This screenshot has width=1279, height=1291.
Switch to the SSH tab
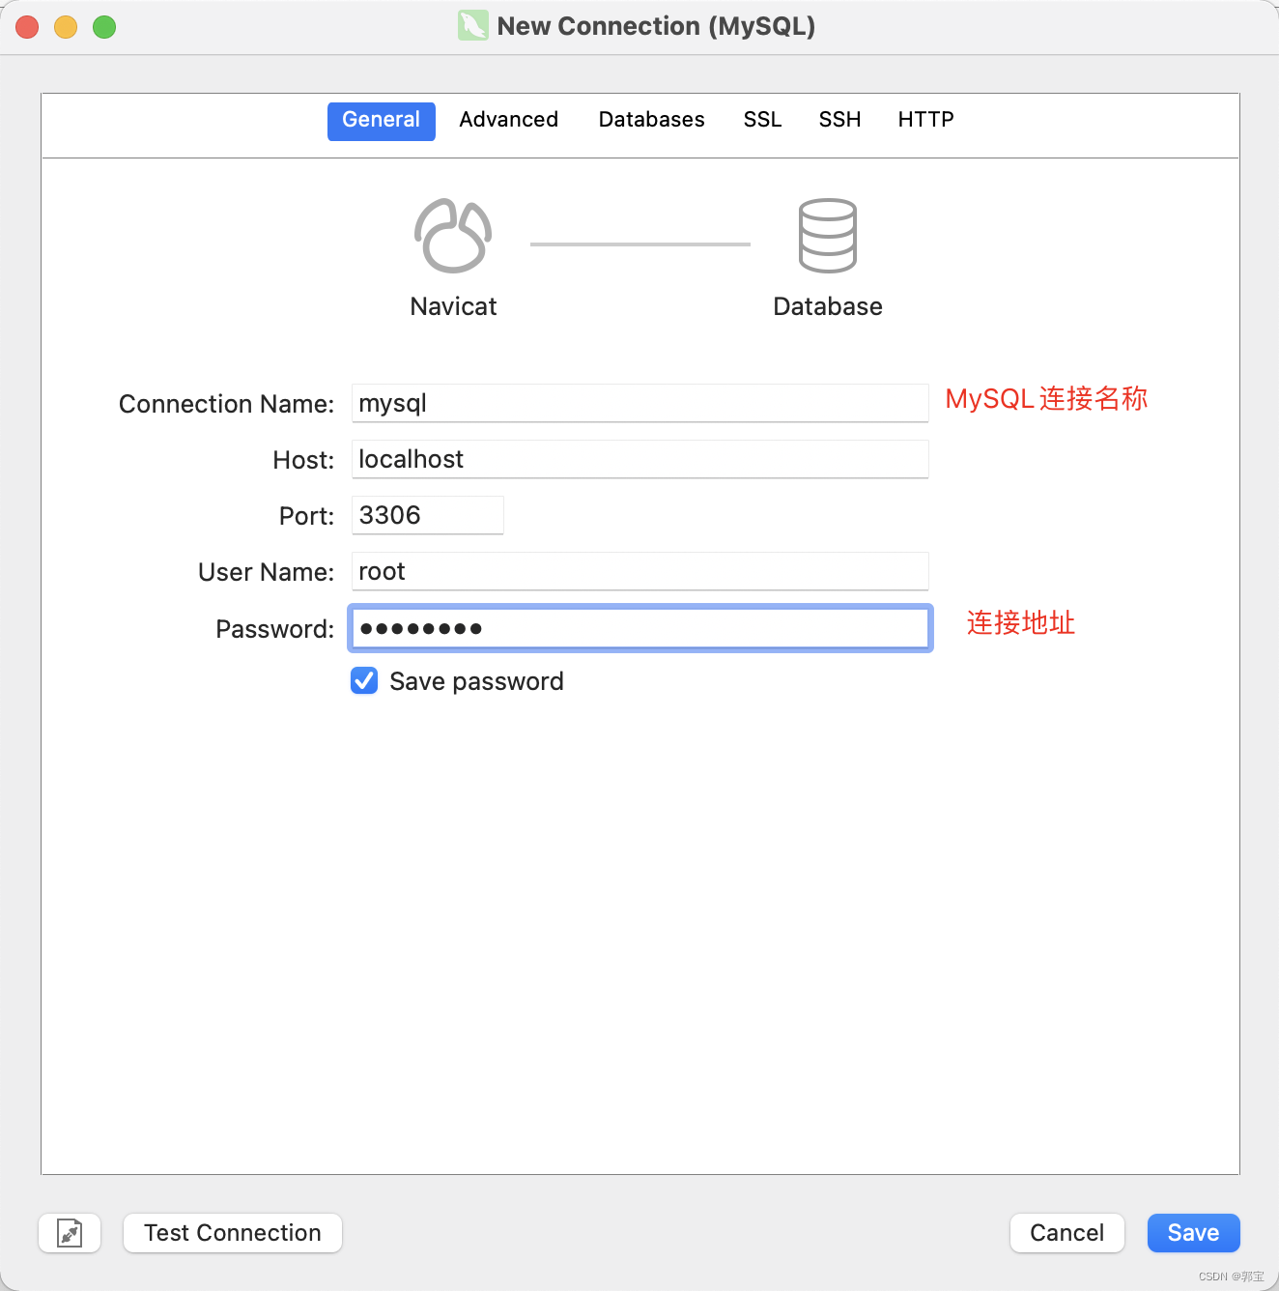(x=838, y=120)
